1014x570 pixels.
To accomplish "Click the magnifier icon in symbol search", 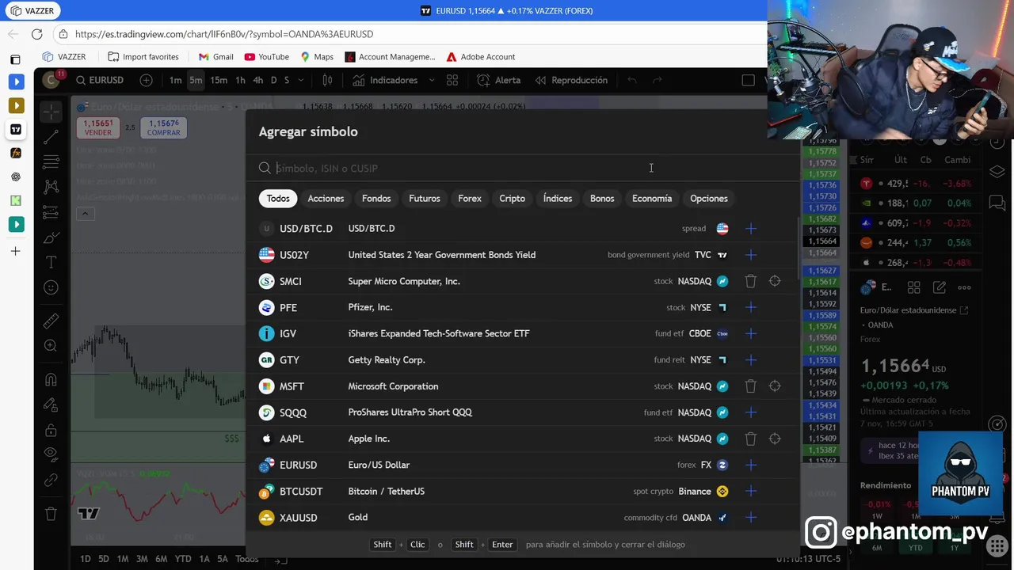I will 265,168.
